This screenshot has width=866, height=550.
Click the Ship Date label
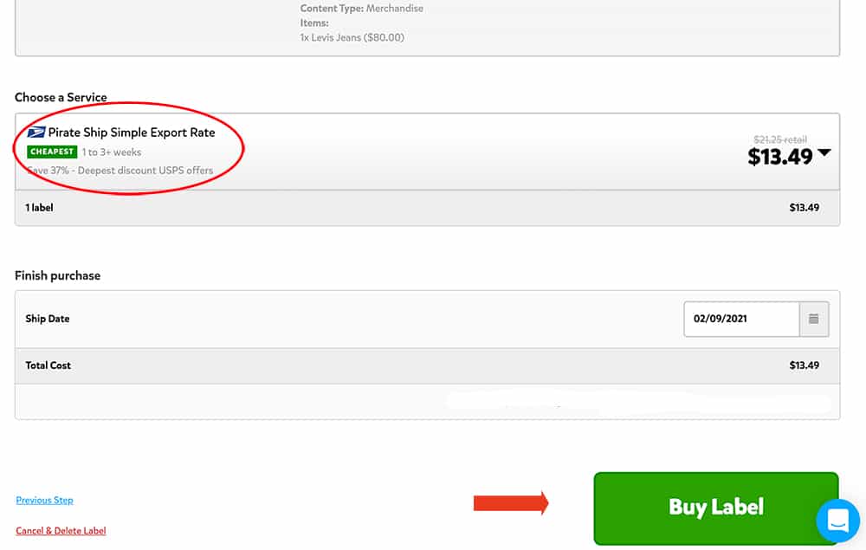coord(48,319)
